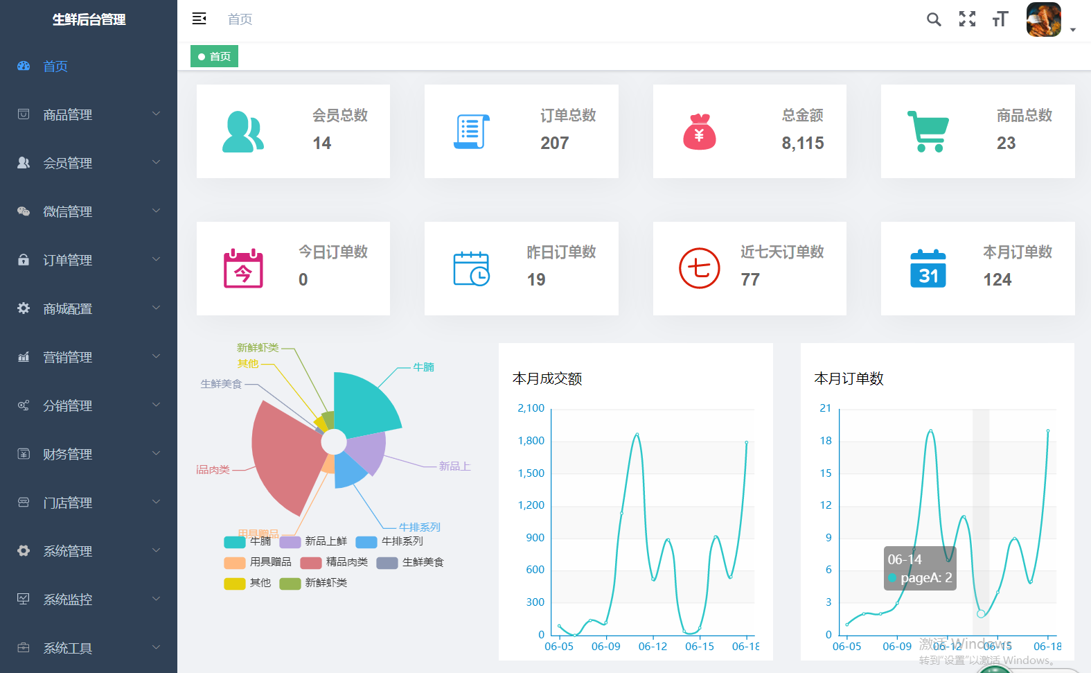Click the members total people icon

pos(242,132)
